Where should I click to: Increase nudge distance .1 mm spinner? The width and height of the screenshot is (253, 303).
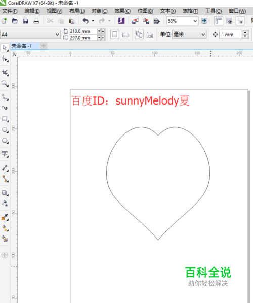coord(245,33)
